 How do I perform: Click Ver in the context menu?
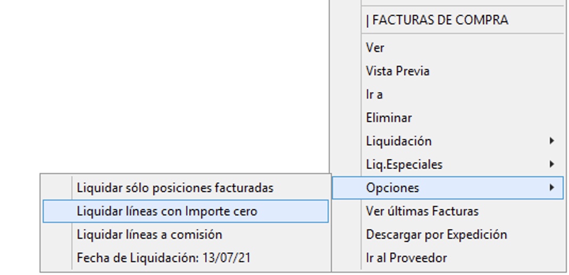pyautogui.click(x=375, y=48)
